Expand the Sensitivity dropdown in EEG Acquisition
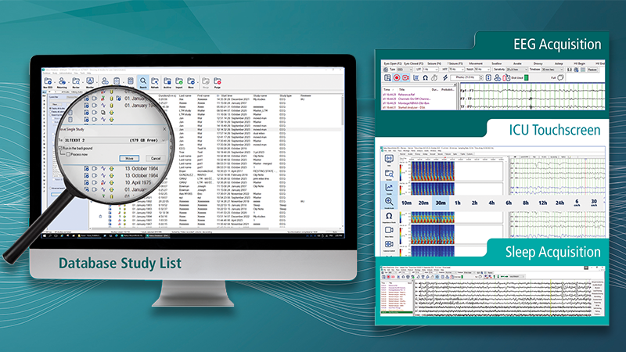This screenshot has width=626, height=352. [525, 70]
